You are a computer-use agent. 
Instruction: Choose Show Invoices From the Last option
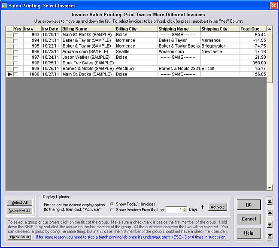coord(112,210)
